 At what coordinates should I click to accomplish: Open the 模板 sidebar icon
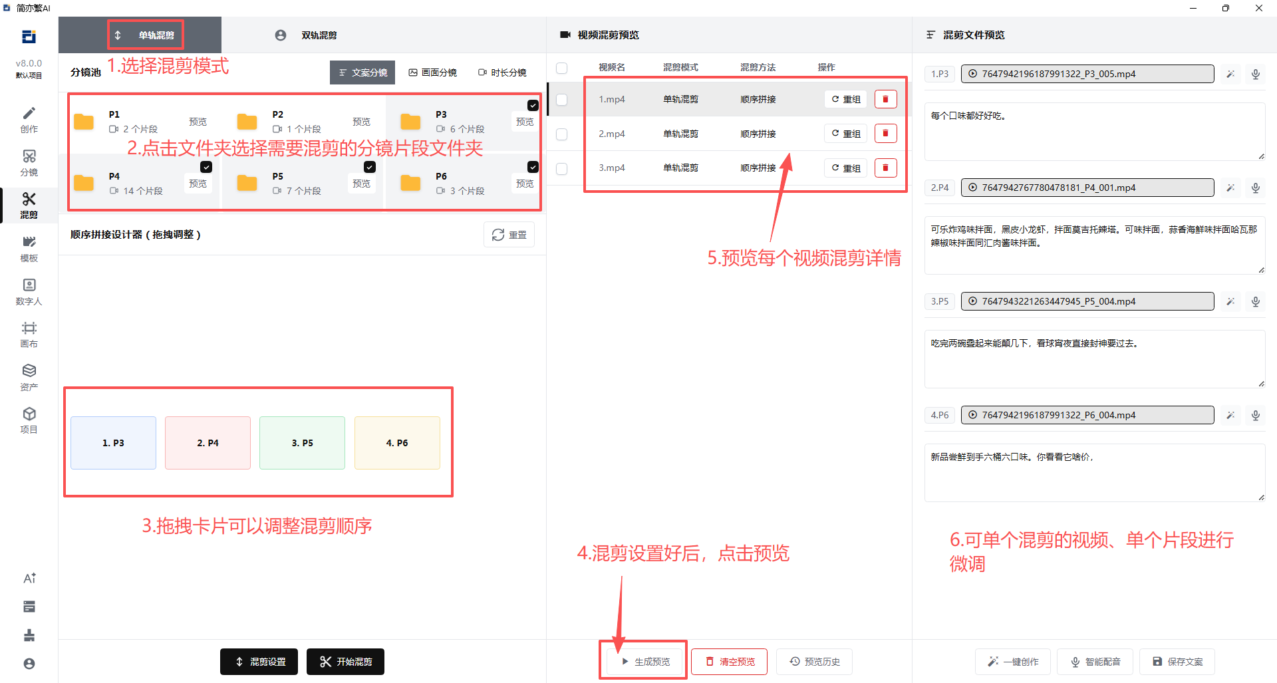tap(29, 249)
